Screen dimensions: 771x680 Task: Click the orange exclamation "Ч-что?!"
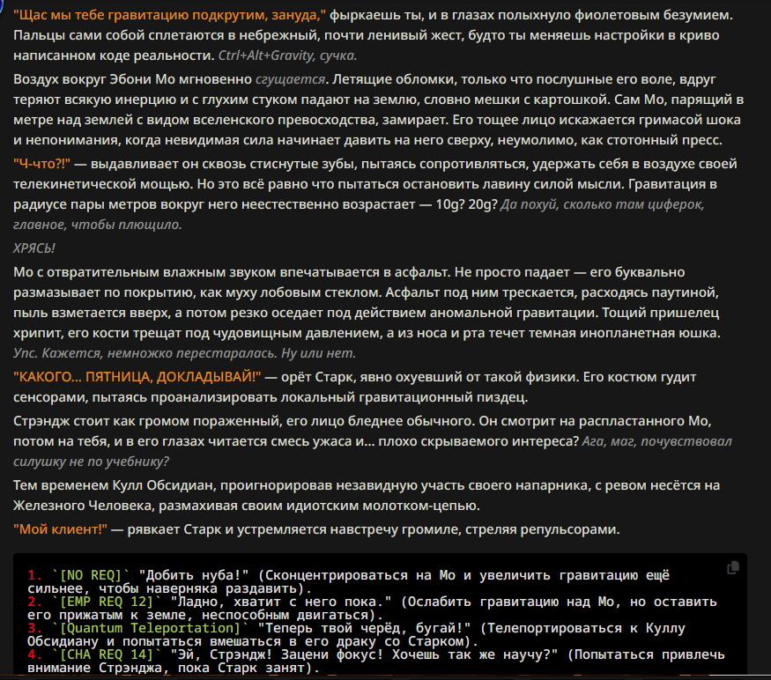pos(41,164)
